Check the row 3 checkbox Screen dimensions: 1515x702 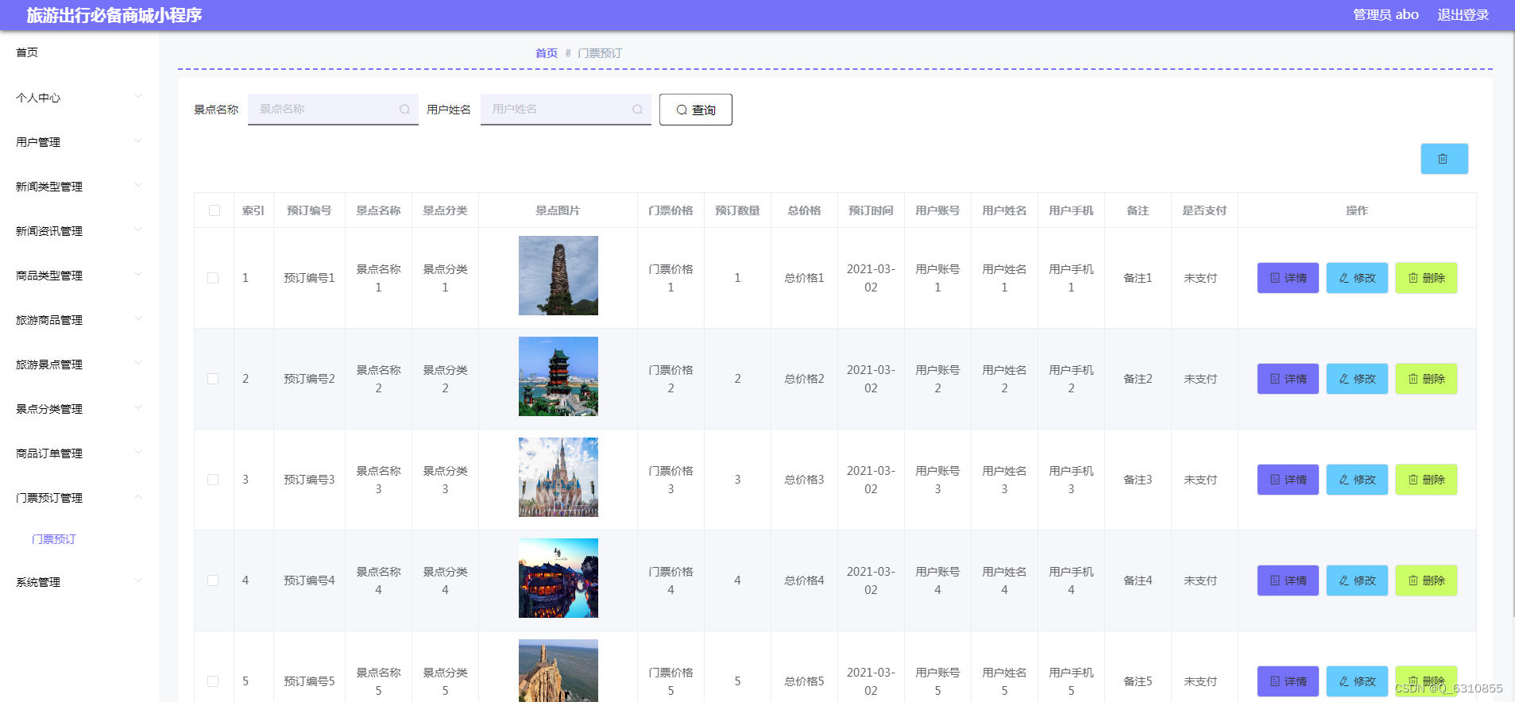(213, 480)
